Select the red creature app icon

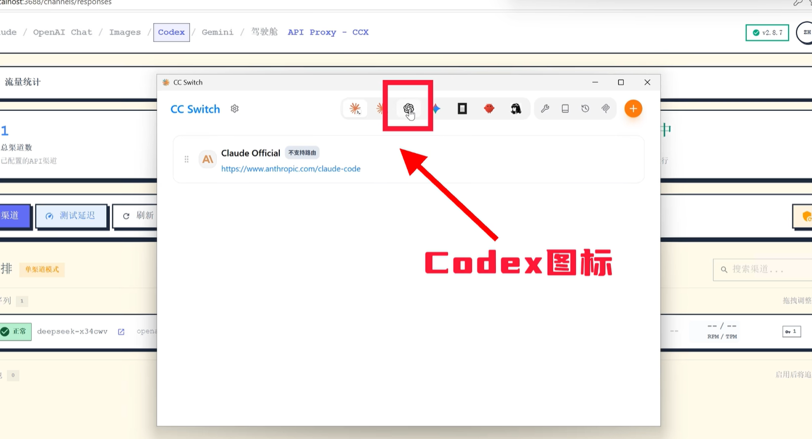(x=489, y=109)
